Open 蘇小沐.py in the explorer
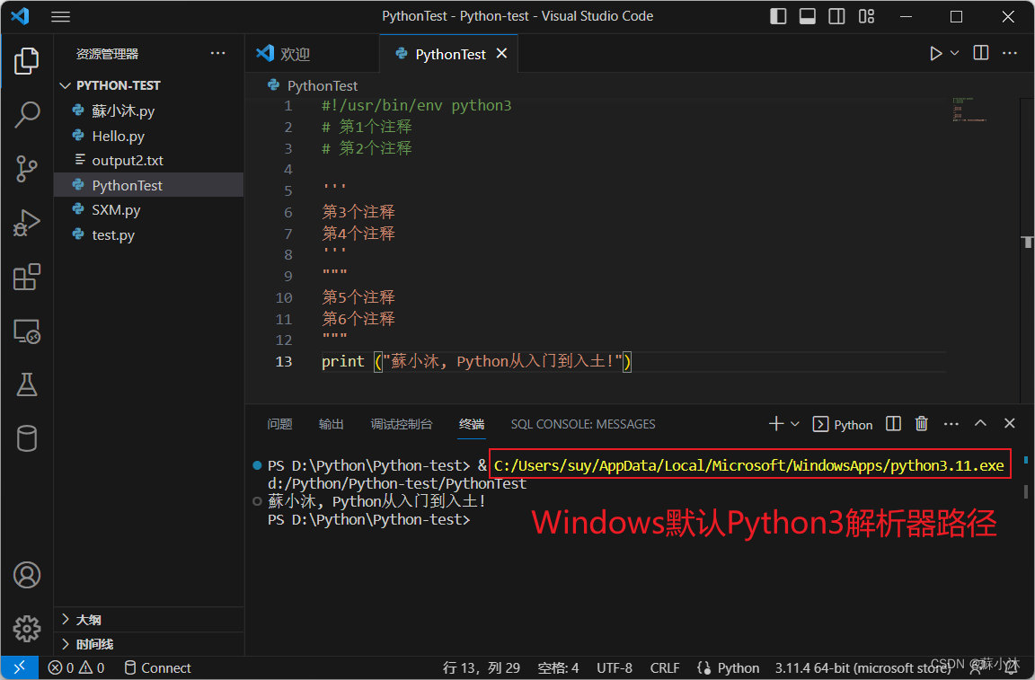 coord(148,110)
